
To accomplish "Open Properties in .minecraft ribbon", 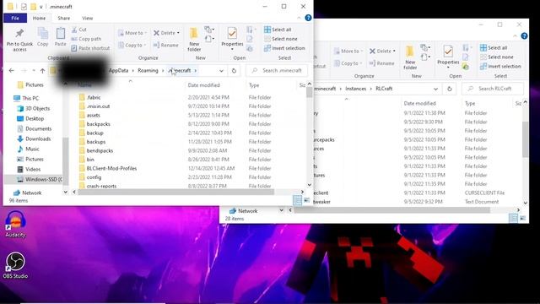I will (x=232, y=38).
